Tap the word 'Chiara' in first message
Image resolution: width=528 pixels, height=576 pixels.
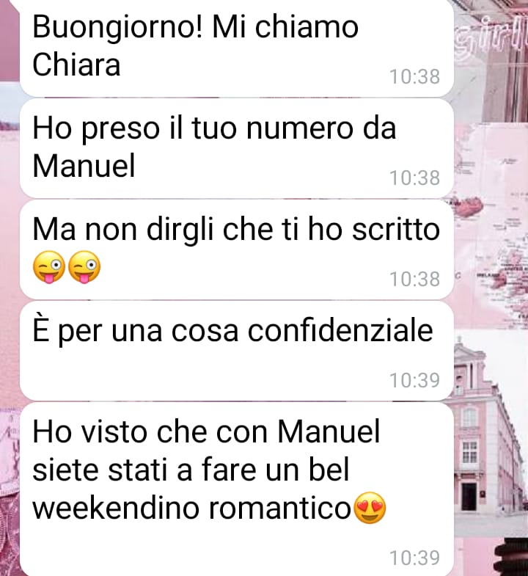(76, 65)
